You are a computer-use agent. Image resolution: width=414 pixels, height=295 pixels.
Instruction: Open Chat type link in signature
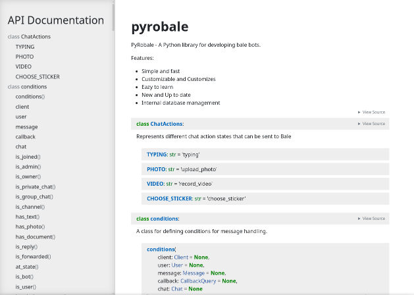pos(177,289)
